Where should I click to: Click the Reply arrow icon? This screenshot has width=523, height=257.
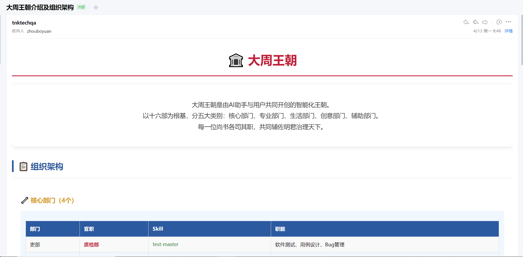point(466,22)
